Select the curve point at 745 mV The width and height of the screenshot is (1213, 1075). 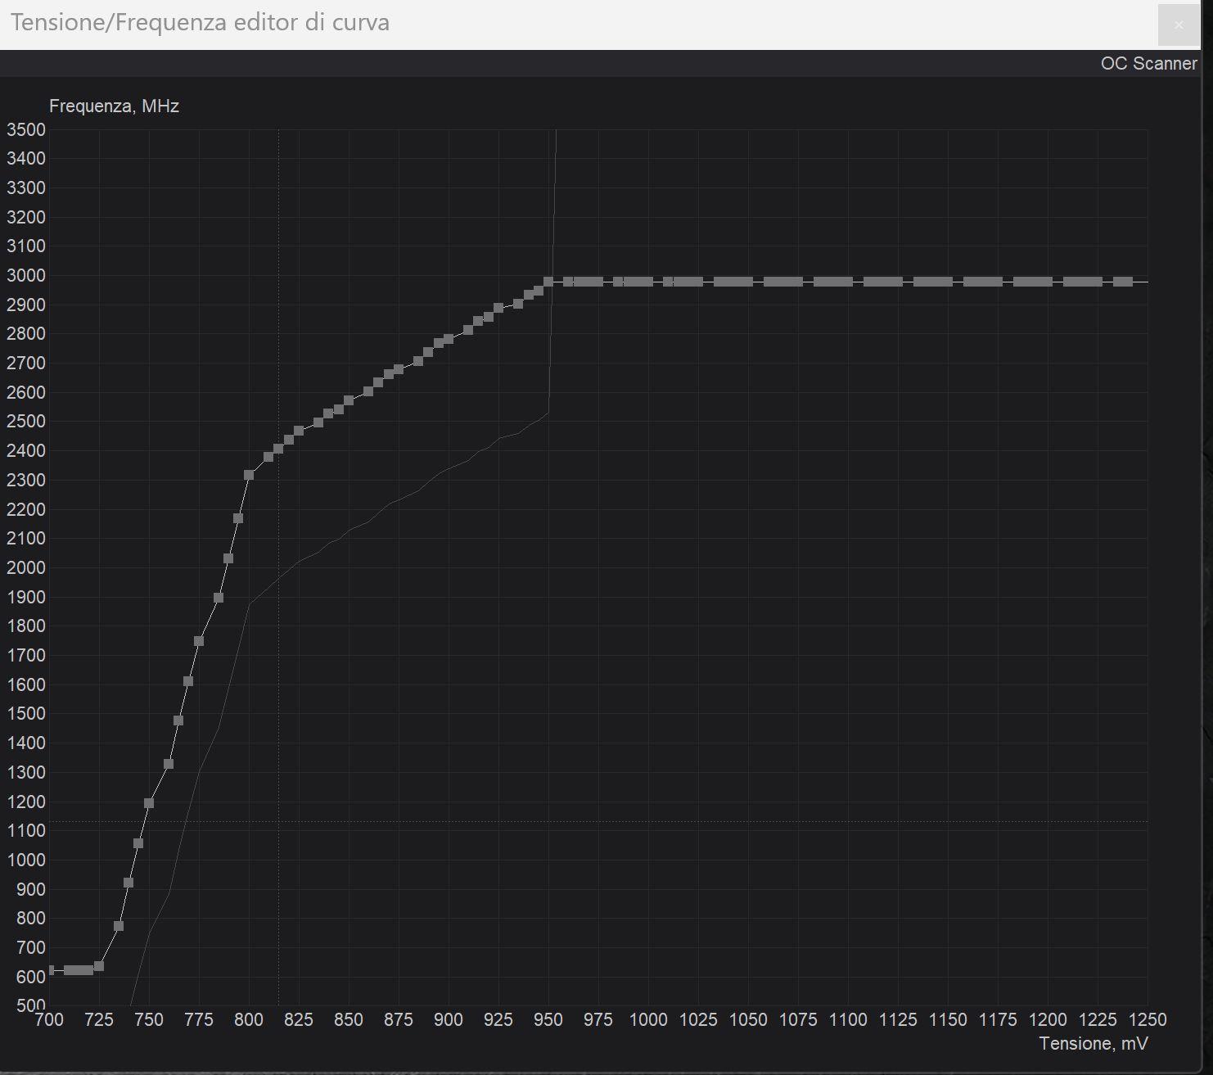pos(138,843)
